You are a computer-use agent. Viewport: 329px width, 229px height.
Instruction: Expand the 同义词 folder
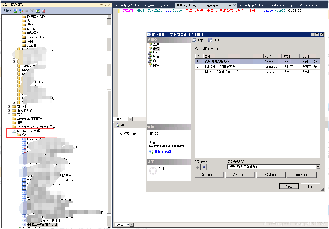pos(19,29)
